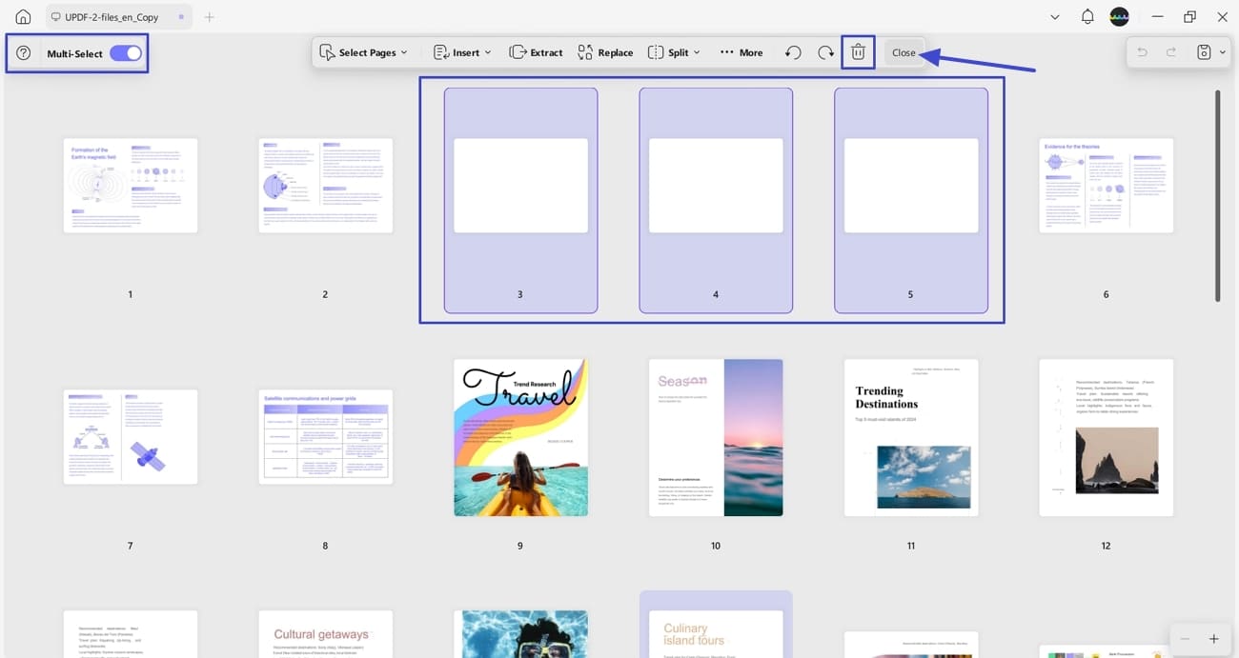Select page 6 thumbnail for editing

point(1106,185)
